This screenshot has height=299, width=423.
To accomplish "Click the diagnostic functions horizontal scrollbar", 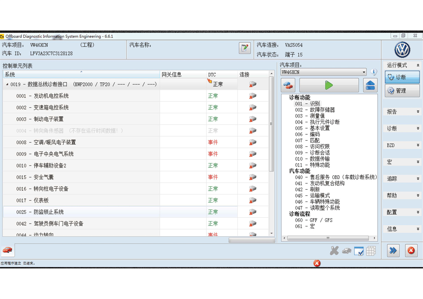I will coord(328,238).
